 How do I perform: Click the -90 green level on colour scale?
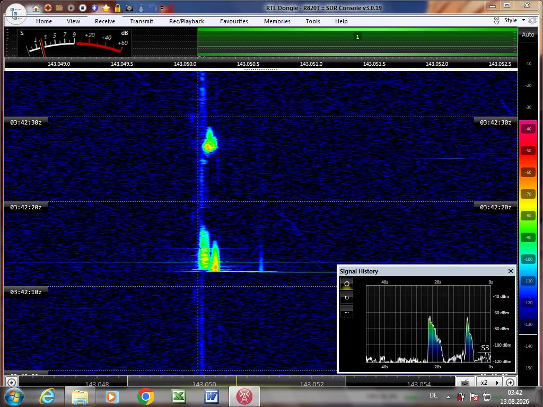click(x=528, y=237)
